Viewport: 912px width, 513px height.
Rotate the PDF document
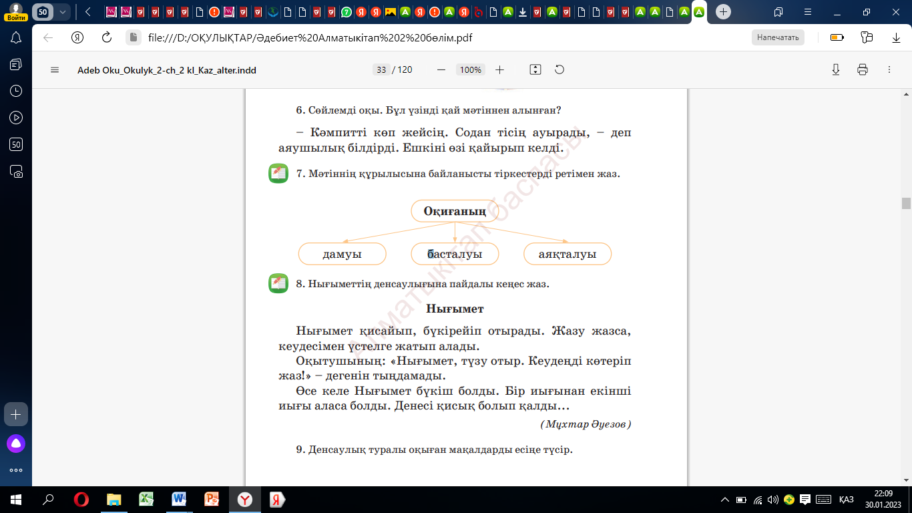pos(559,69)
